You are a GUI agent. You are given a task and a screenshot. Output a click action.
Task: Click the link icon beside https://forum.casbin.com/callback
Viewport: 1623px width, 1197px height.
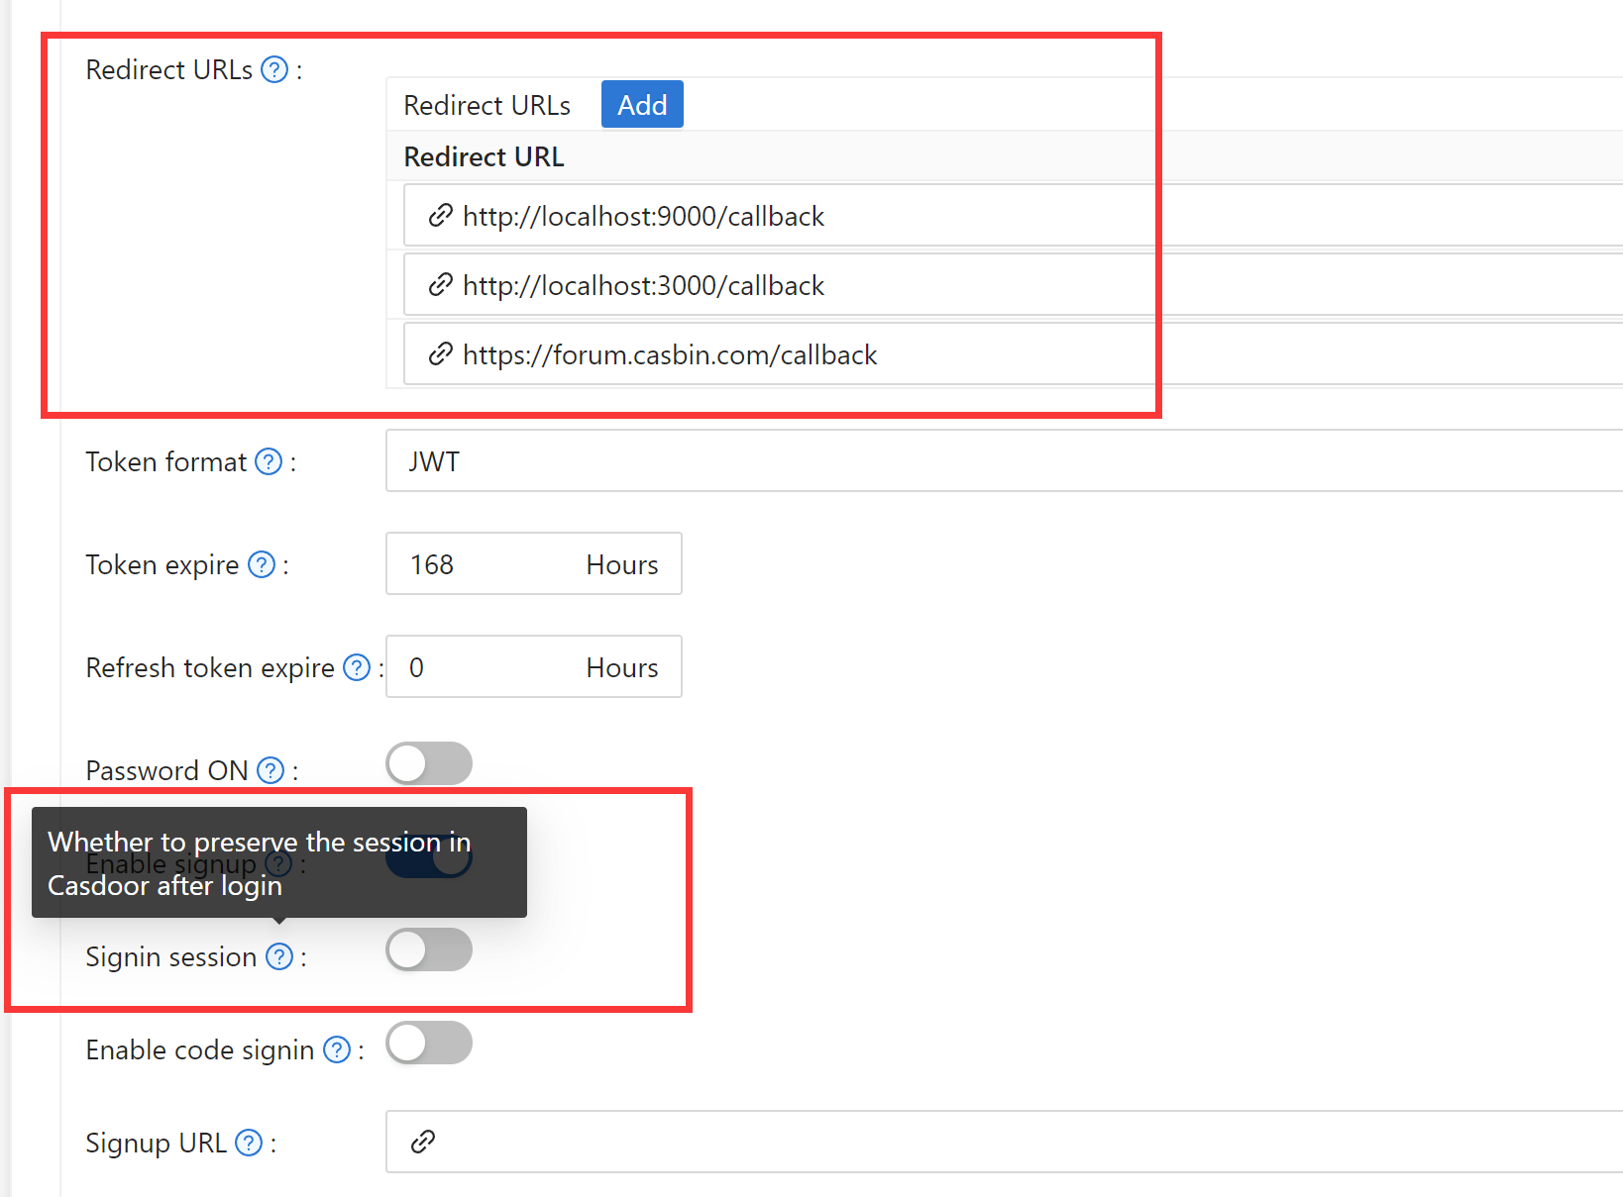click(440, 354)
